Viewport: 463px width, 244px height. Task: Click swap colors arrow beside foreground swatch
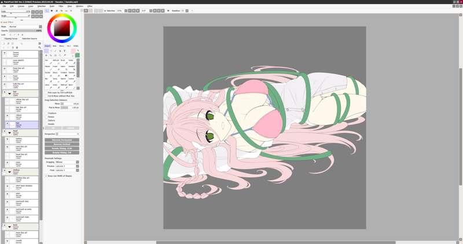(78, 50)
